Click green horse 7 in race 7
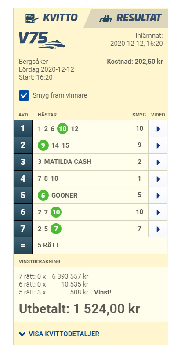181x345 pixels. 56,229
